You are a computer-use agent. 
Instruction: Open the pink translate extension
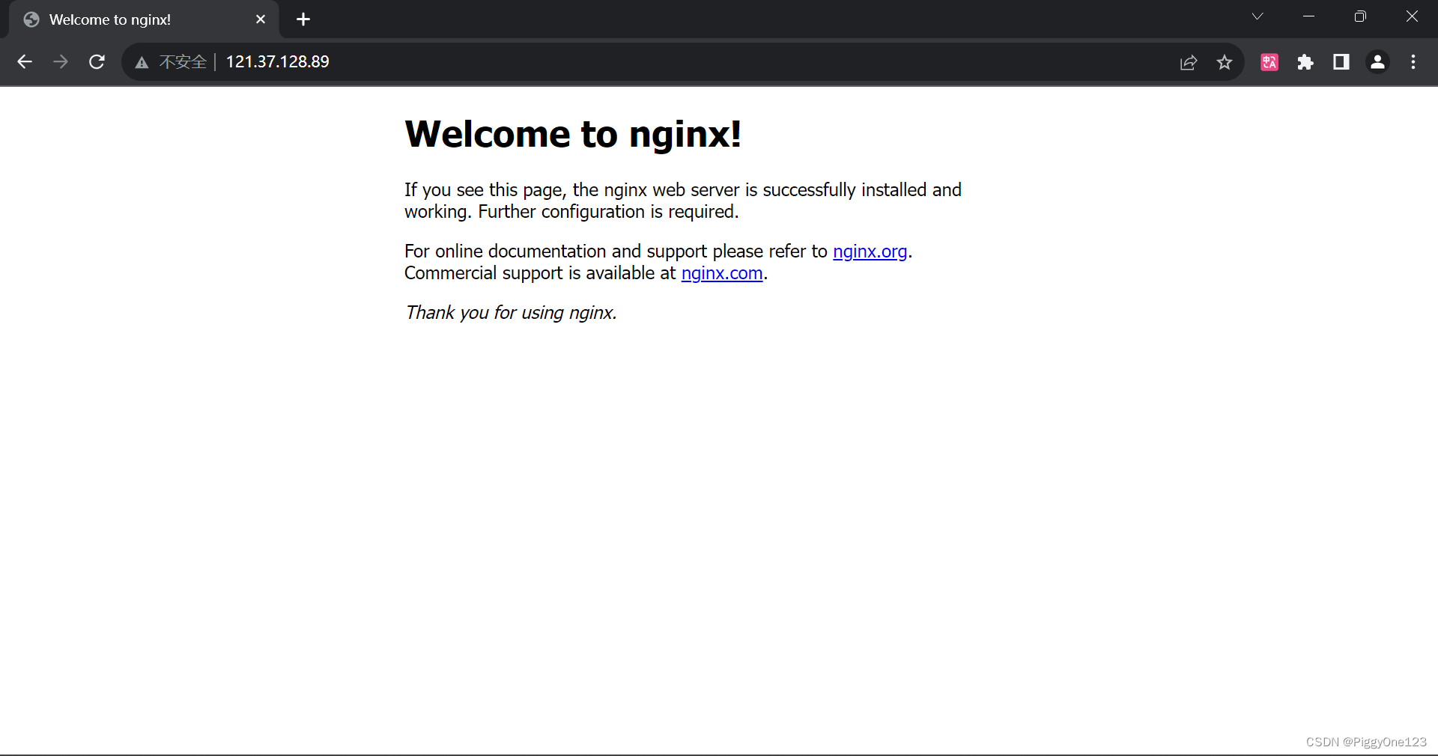coord(1269,62)
